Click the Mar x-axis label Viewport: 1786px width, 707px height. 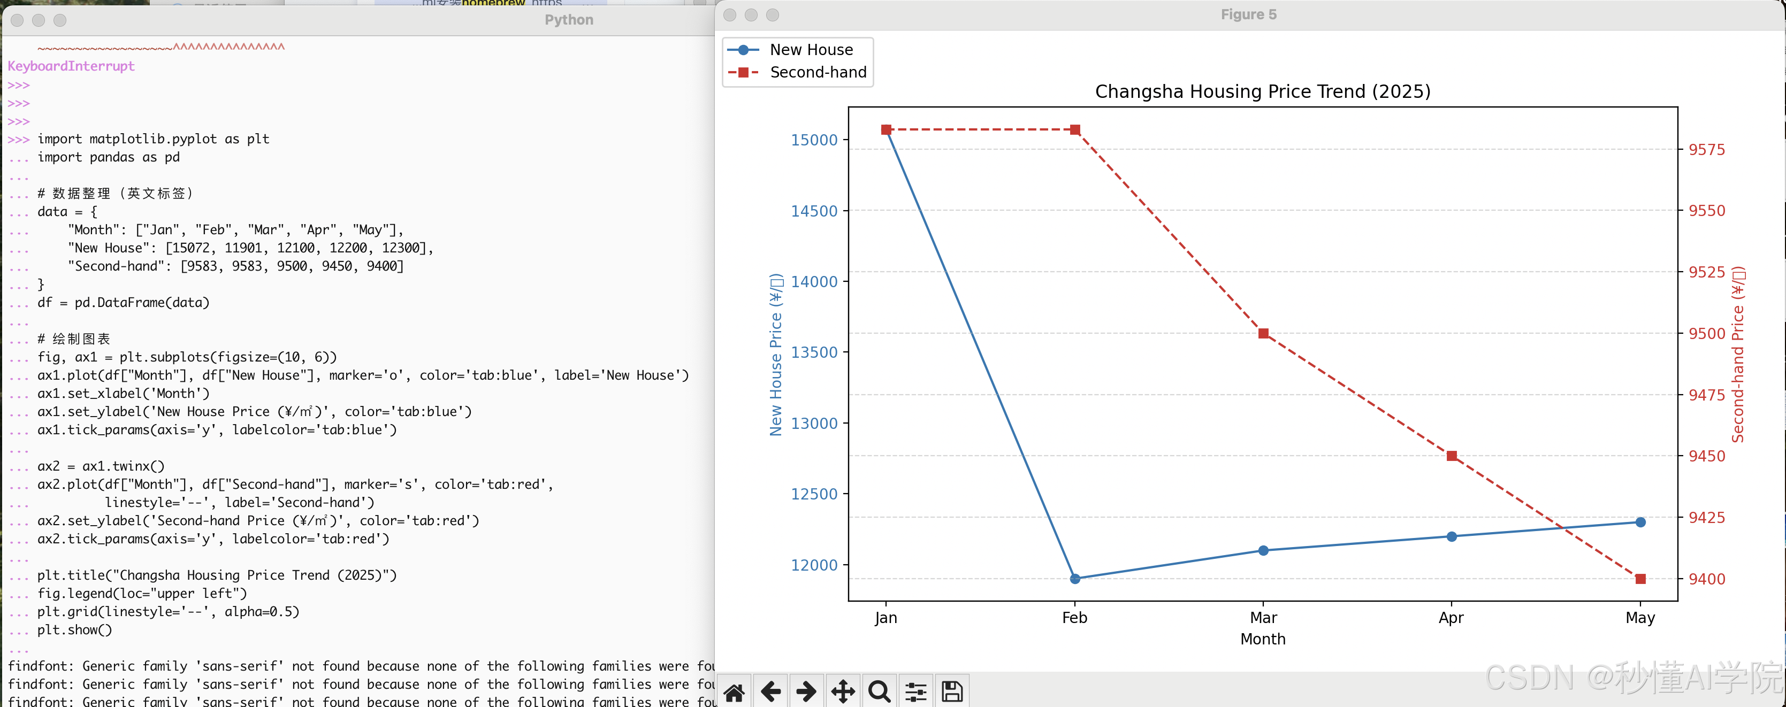(x=1263, y=618)
